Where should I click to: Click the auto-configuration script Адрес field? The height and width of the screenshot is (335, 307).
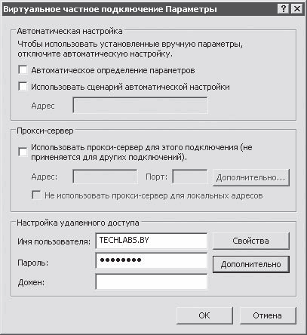point(140,106)
